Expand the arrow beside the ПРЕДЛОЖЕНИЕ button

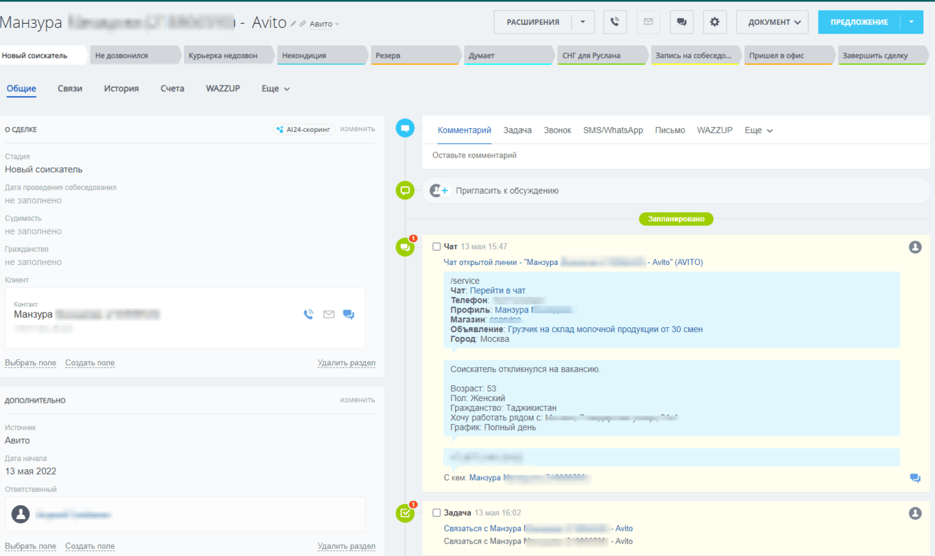pos(911,22)
